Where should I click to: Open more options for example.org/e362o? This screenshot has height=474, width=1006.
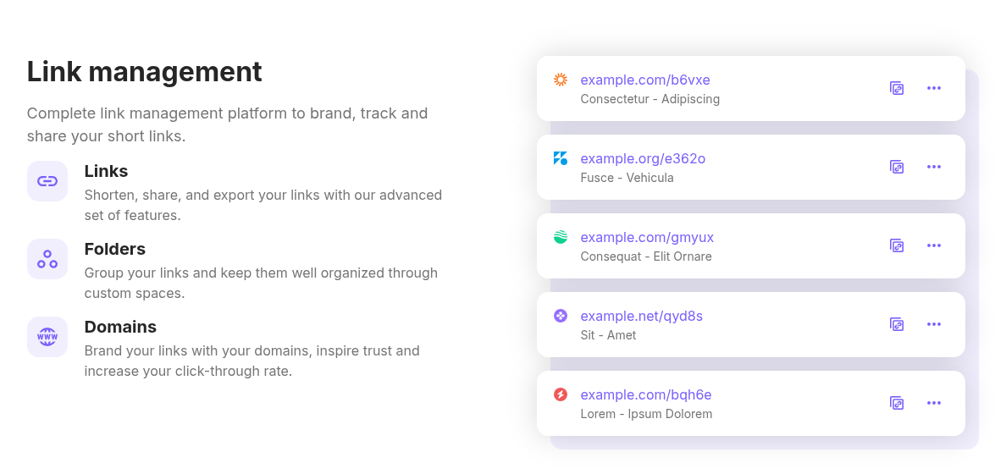pyautogui.click(x=934, y=167)
